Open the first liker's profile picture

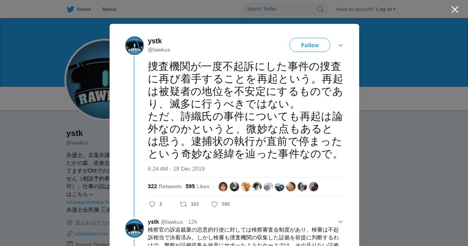[x=223, y=187]
